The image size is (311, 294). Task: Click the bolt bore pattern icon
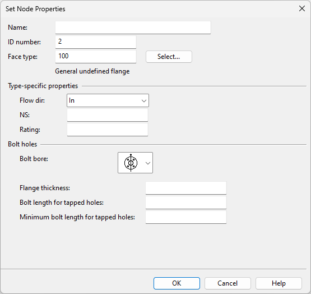[x=131, y=163]
